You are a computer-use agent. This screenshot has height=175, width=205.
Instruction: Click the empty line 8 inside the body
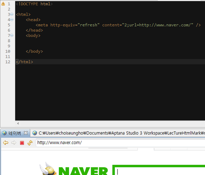[110, 41]
